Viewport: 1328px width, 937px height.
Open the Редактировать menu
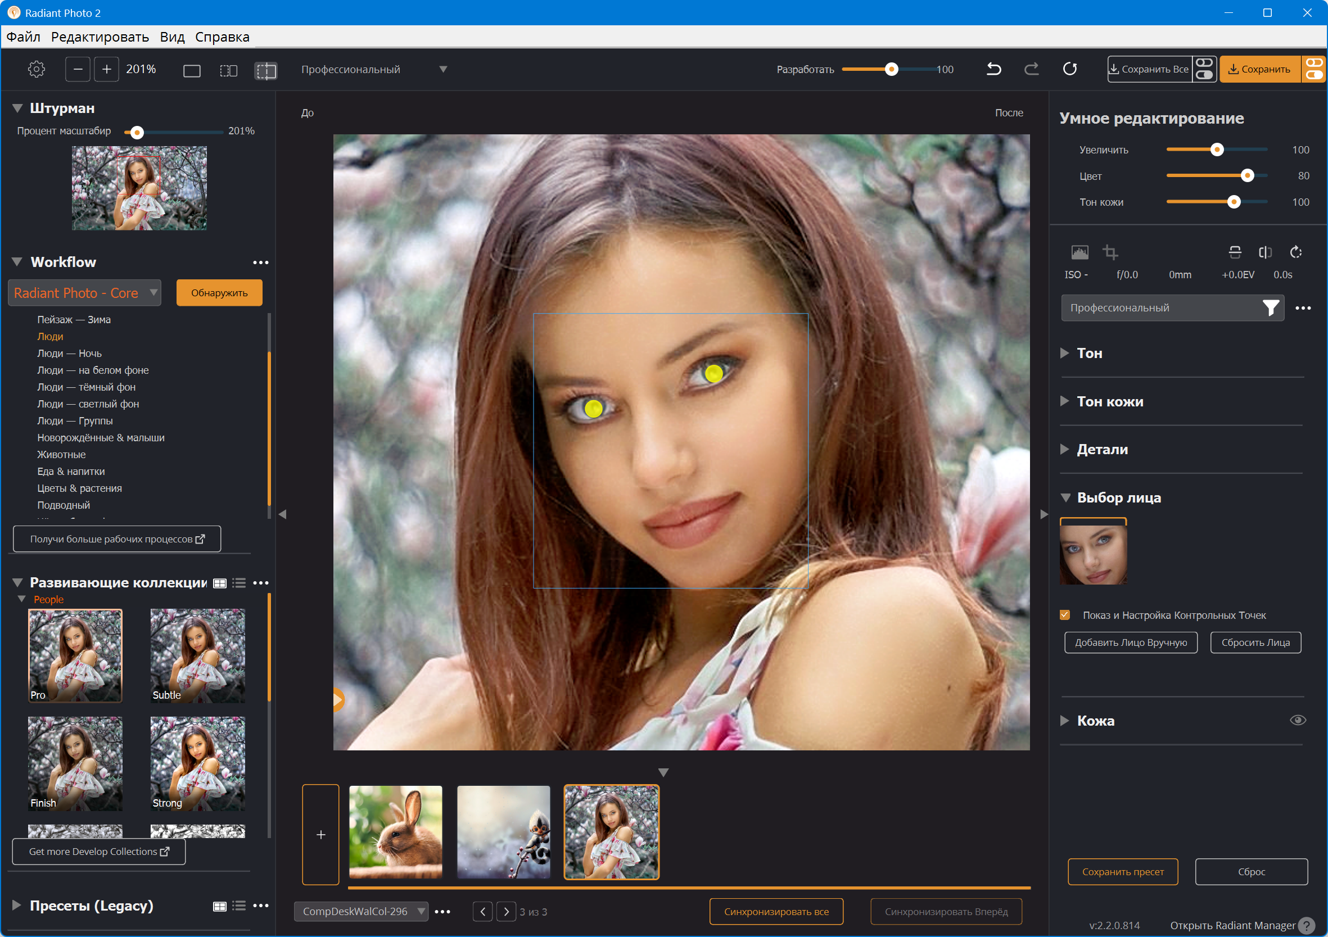pos(100,37)
